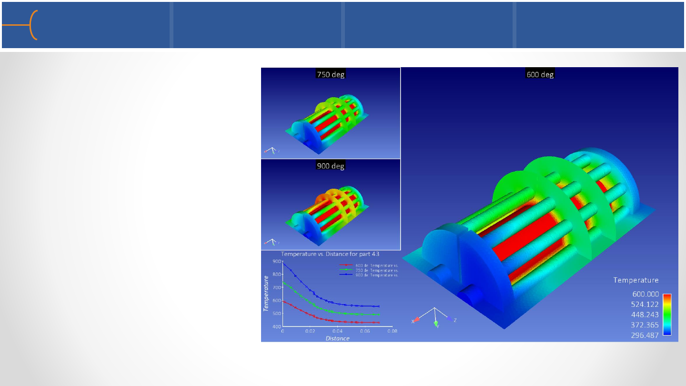Click the "Temperature" heading above the color scale
The height and width of the screenshot is (386, 686).
point(636,280)
